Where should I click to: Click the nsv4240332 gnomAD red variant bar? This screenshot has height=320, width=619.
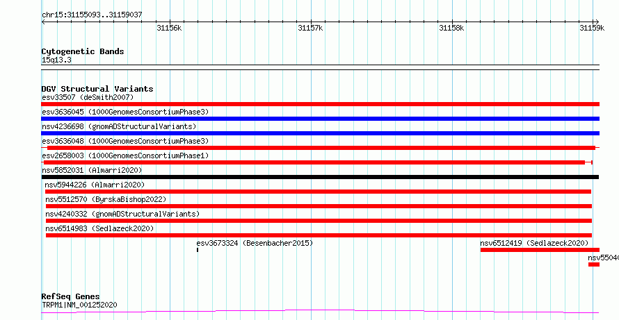click(x=319, y=221)
